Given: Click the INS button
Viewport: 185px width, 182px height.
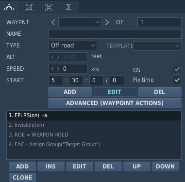Looking at the screenshot, I should [51, 167].
